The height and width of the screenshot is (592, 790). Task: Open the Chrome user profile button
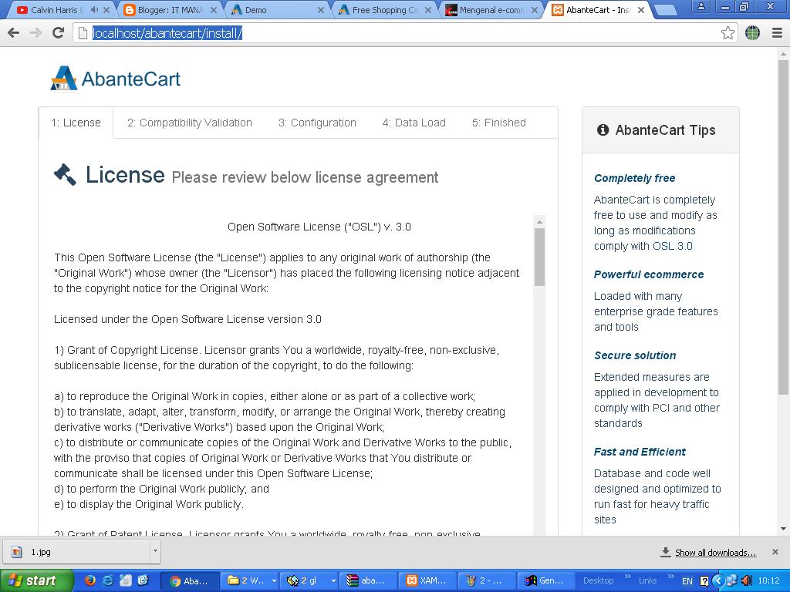[701, 6]
